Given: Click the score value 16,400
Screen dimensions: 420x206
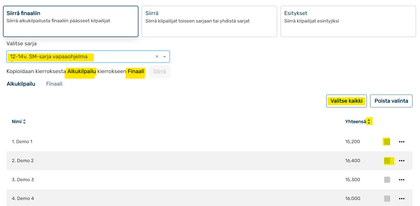Looking at the screenshot, I should click(x=353, y=161).
